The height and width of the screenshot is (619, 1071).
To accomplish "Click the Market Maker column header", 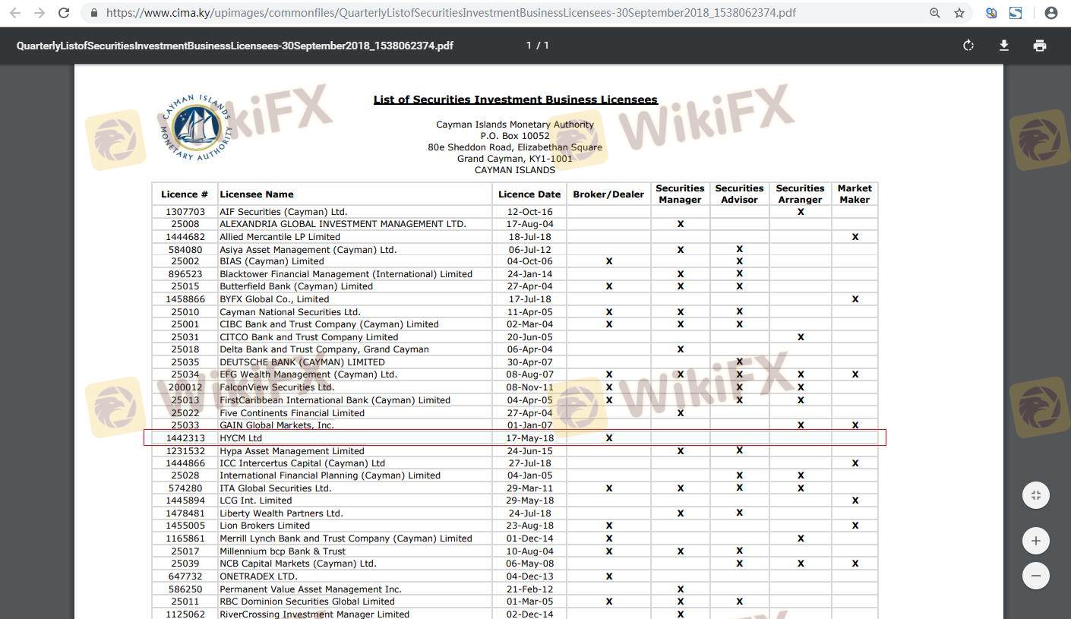I will pos(855,194).
